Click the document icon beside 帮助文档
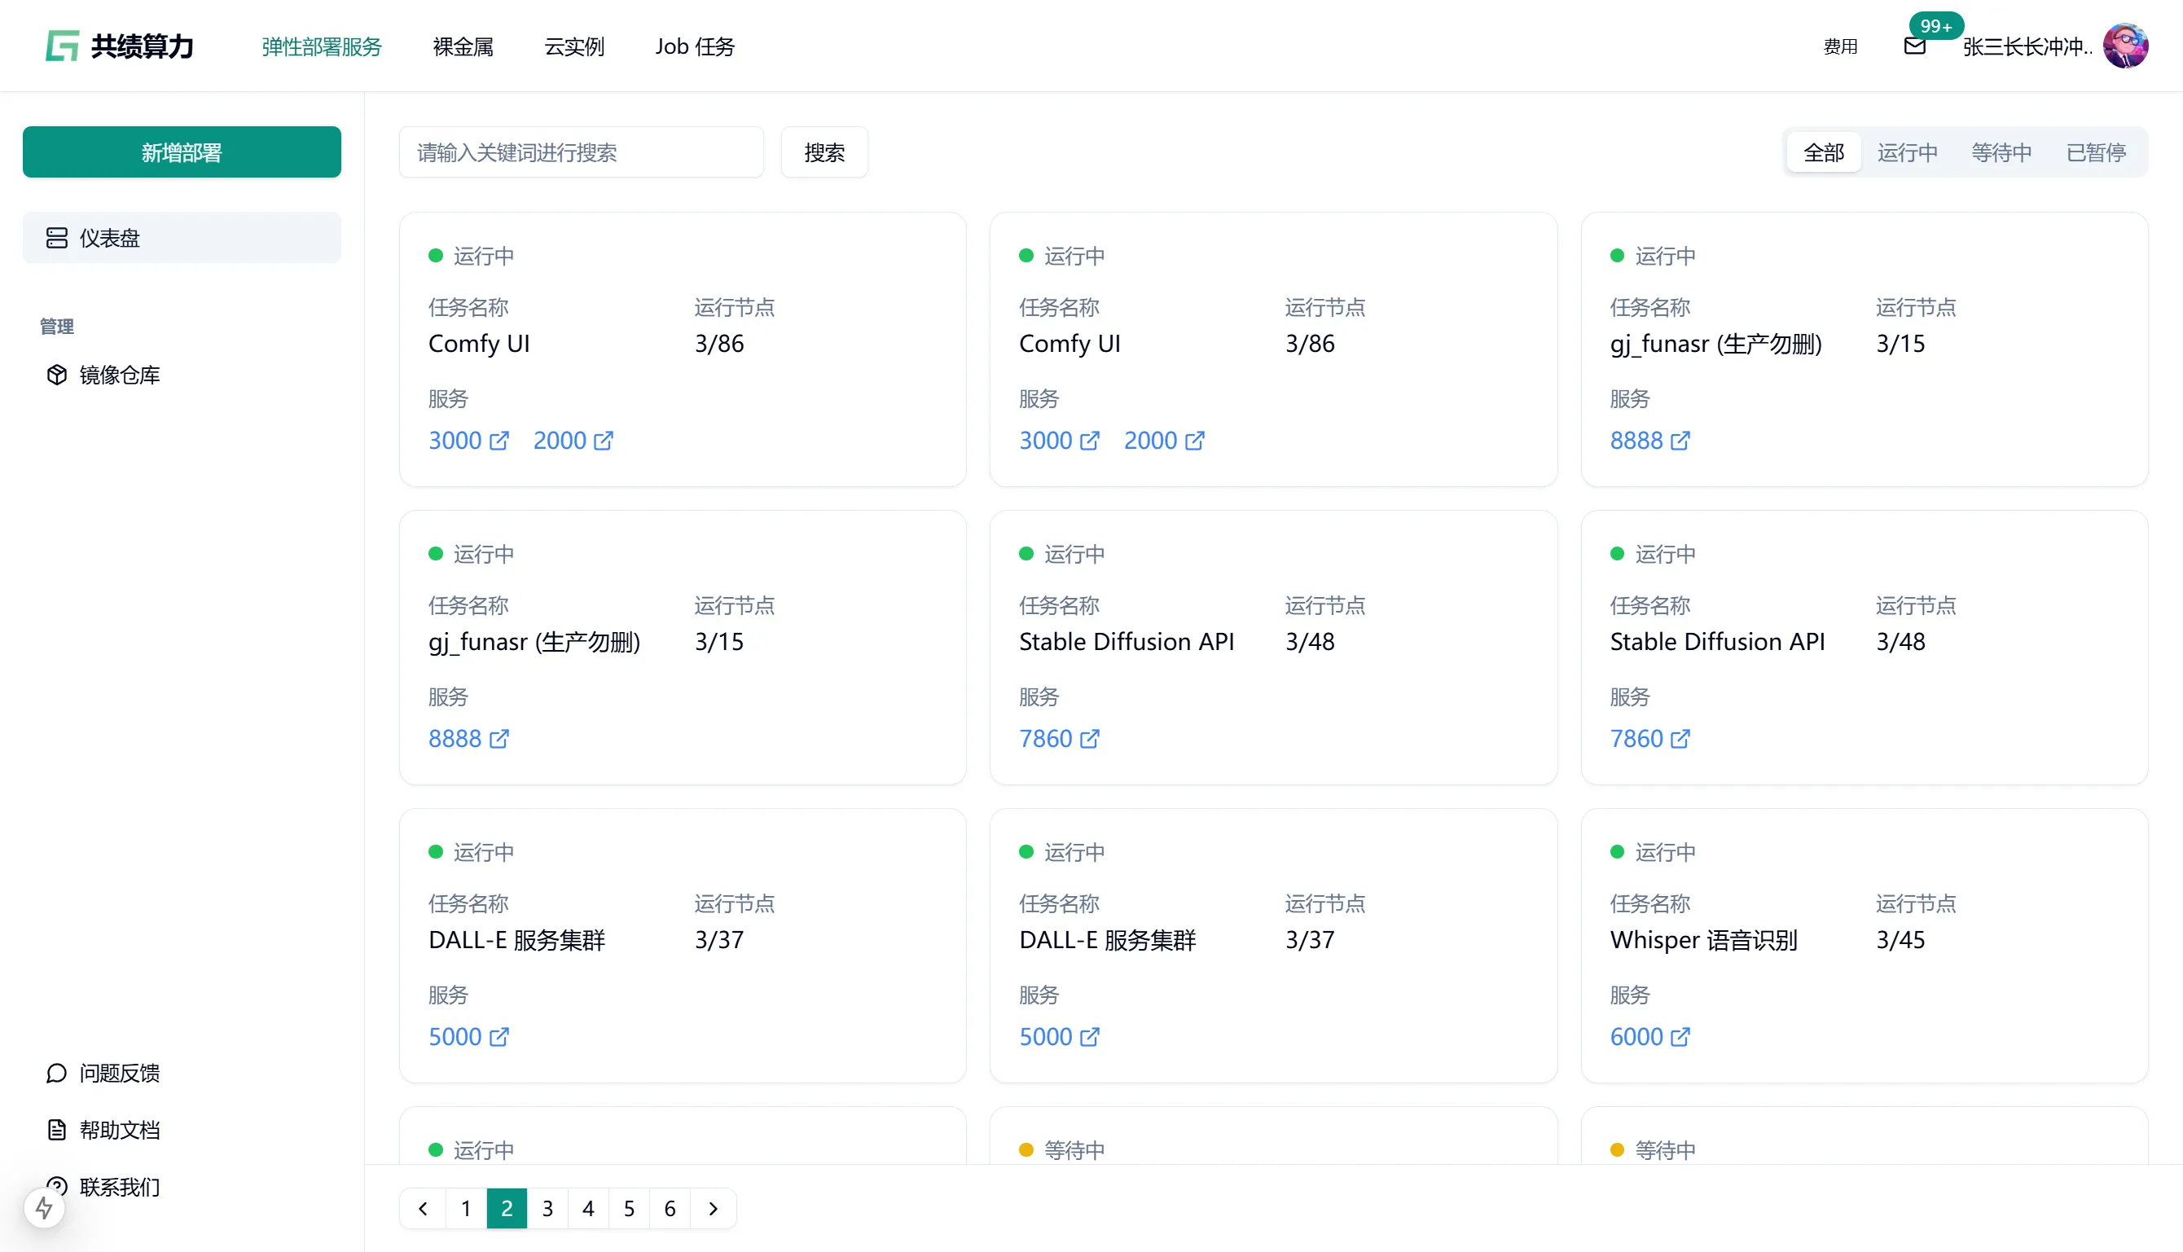 pos(57,1130)
